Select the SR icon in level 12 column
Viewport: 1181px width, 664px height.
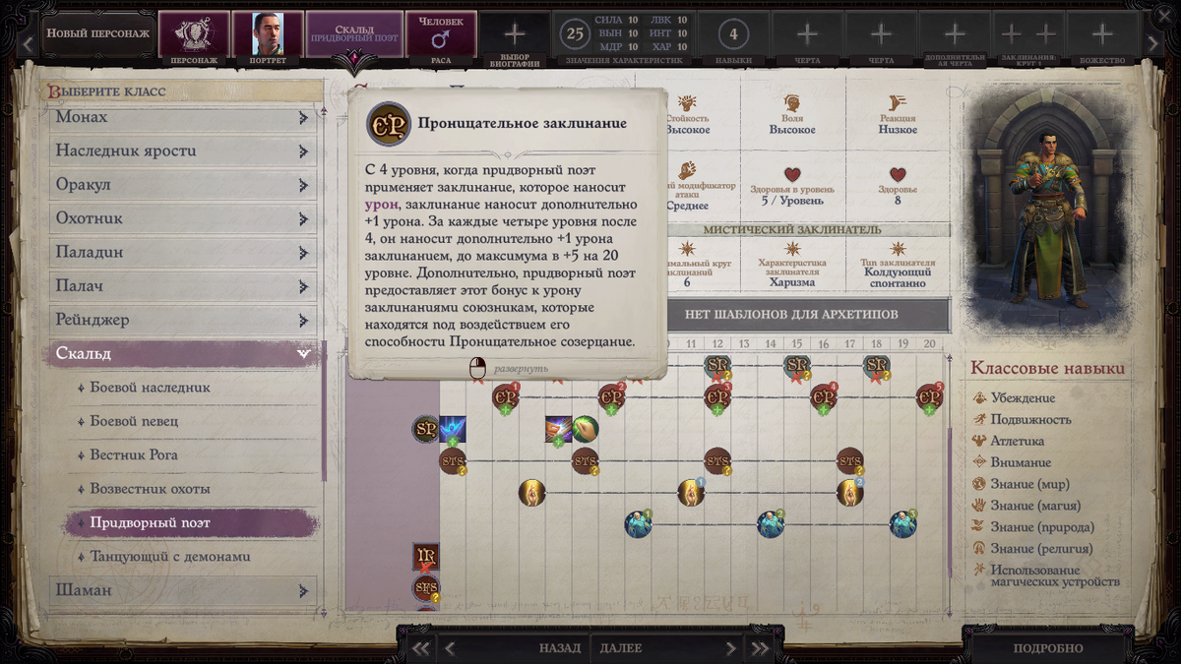coord(717,367)
